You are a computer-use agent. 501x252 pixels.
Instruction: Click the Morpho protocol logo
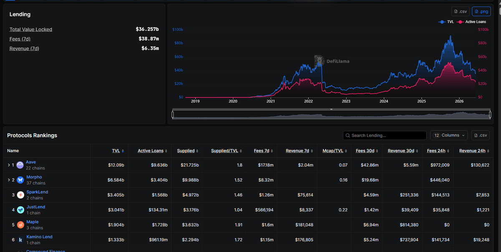(20, 180)
